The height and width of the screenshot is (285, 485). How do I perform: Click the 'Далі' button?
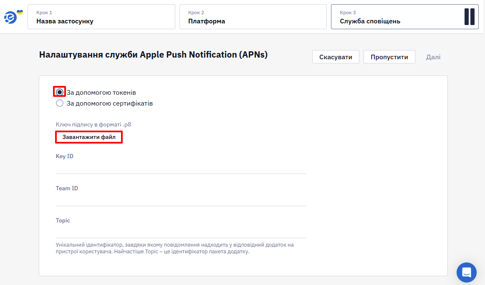pyautogui.click(x=433, y=57)
